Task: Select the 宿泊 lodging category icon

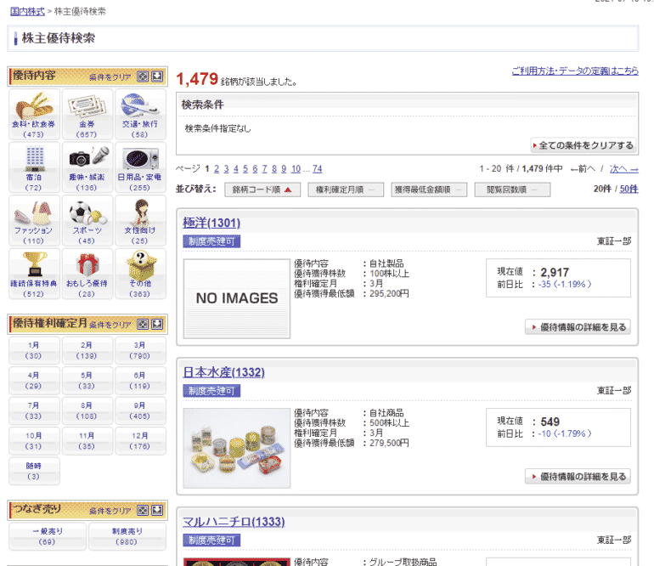Action: tap(34, 167)
